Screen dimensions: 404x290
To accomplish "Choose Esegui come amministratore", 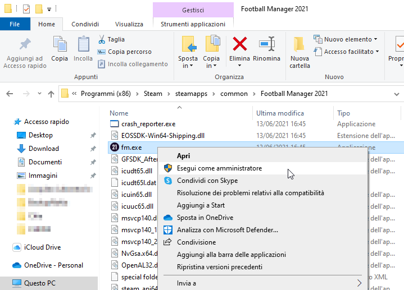I will [x=262, y=168].
